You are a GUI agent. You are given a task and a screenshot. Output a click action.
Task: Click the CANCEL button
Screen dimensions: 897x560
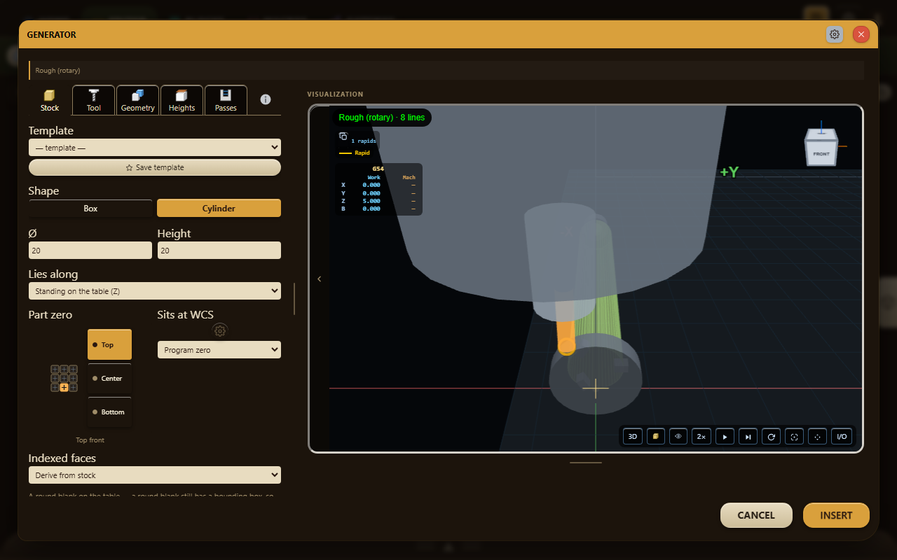[756, 515]
